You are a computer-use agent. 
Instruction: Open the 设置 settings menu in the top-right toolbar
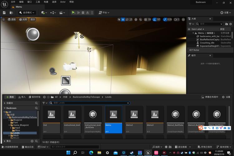point(226,13)
